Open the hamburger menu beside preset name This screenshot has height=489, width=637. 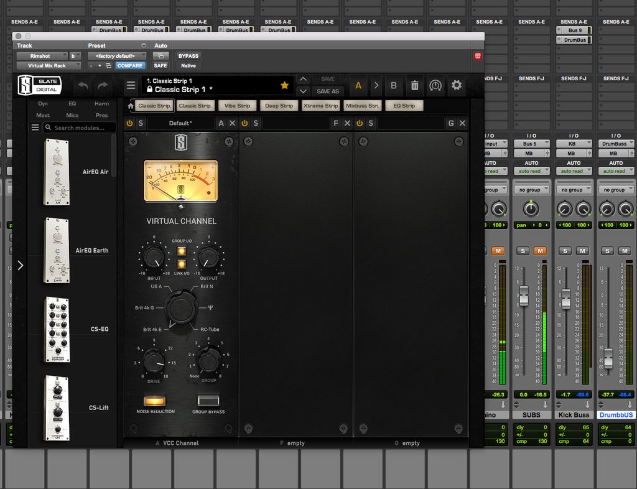coord(131,85)
